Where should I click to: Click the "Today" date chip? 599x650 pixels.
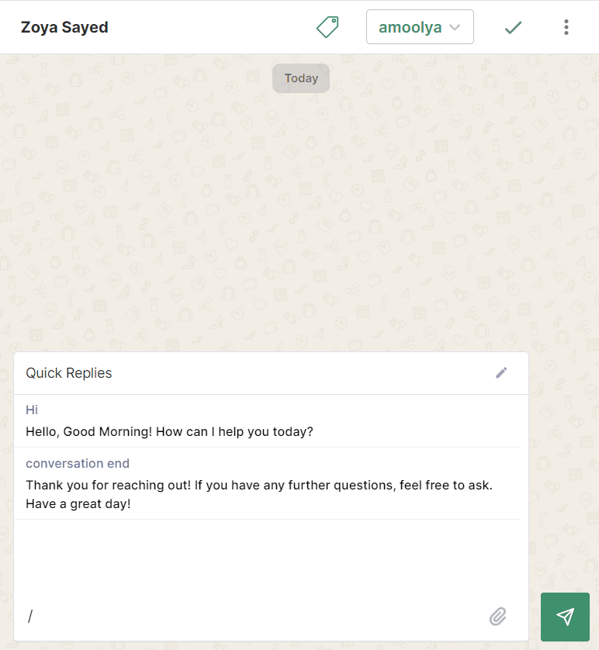click(300, 78)
